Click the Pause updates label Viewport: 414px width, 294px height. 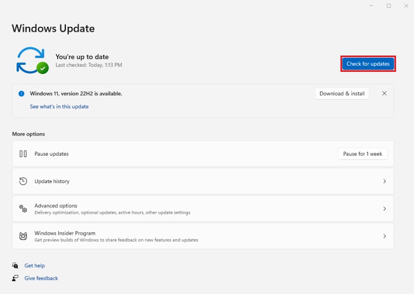(x=52, y=154)
